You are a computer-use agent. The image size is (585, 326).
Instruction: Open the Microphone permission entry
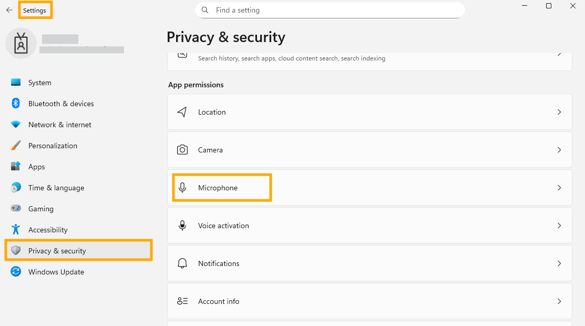pos(370,188)
